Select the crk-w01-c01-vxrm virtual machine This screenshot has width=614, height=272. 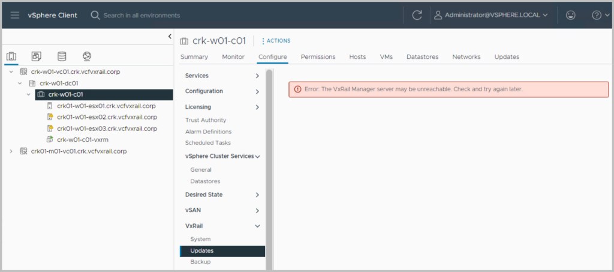pos(83,139)
